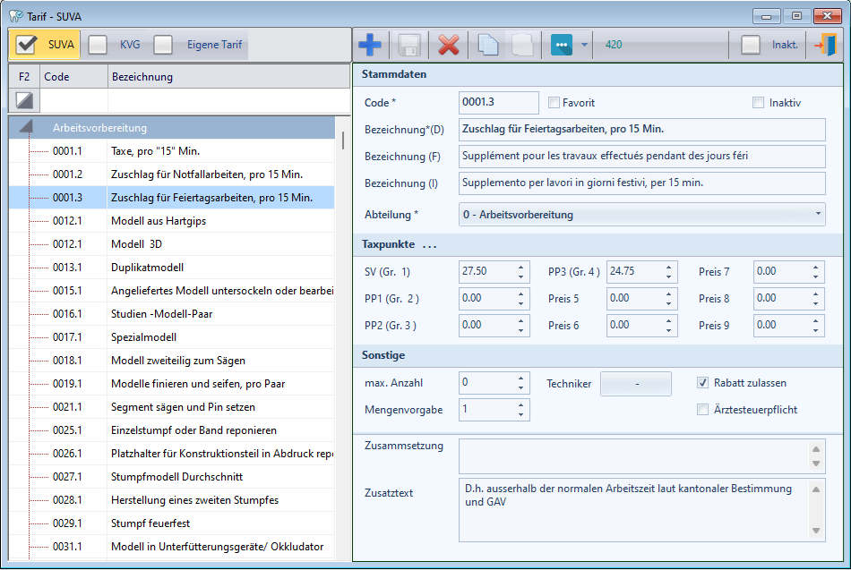Collapse the Arbeitsvorbereitung tree group

[x=26, y=128]
